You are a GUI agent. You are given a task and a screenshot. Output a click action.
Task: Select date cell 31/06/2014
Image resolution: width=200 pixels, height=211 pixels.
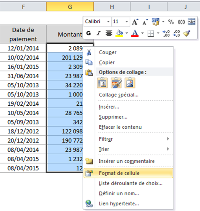click(23, 76)
